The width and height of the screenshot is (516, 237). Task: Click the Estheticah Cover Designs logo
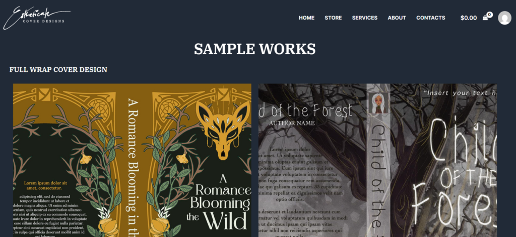tap(37, 18)
